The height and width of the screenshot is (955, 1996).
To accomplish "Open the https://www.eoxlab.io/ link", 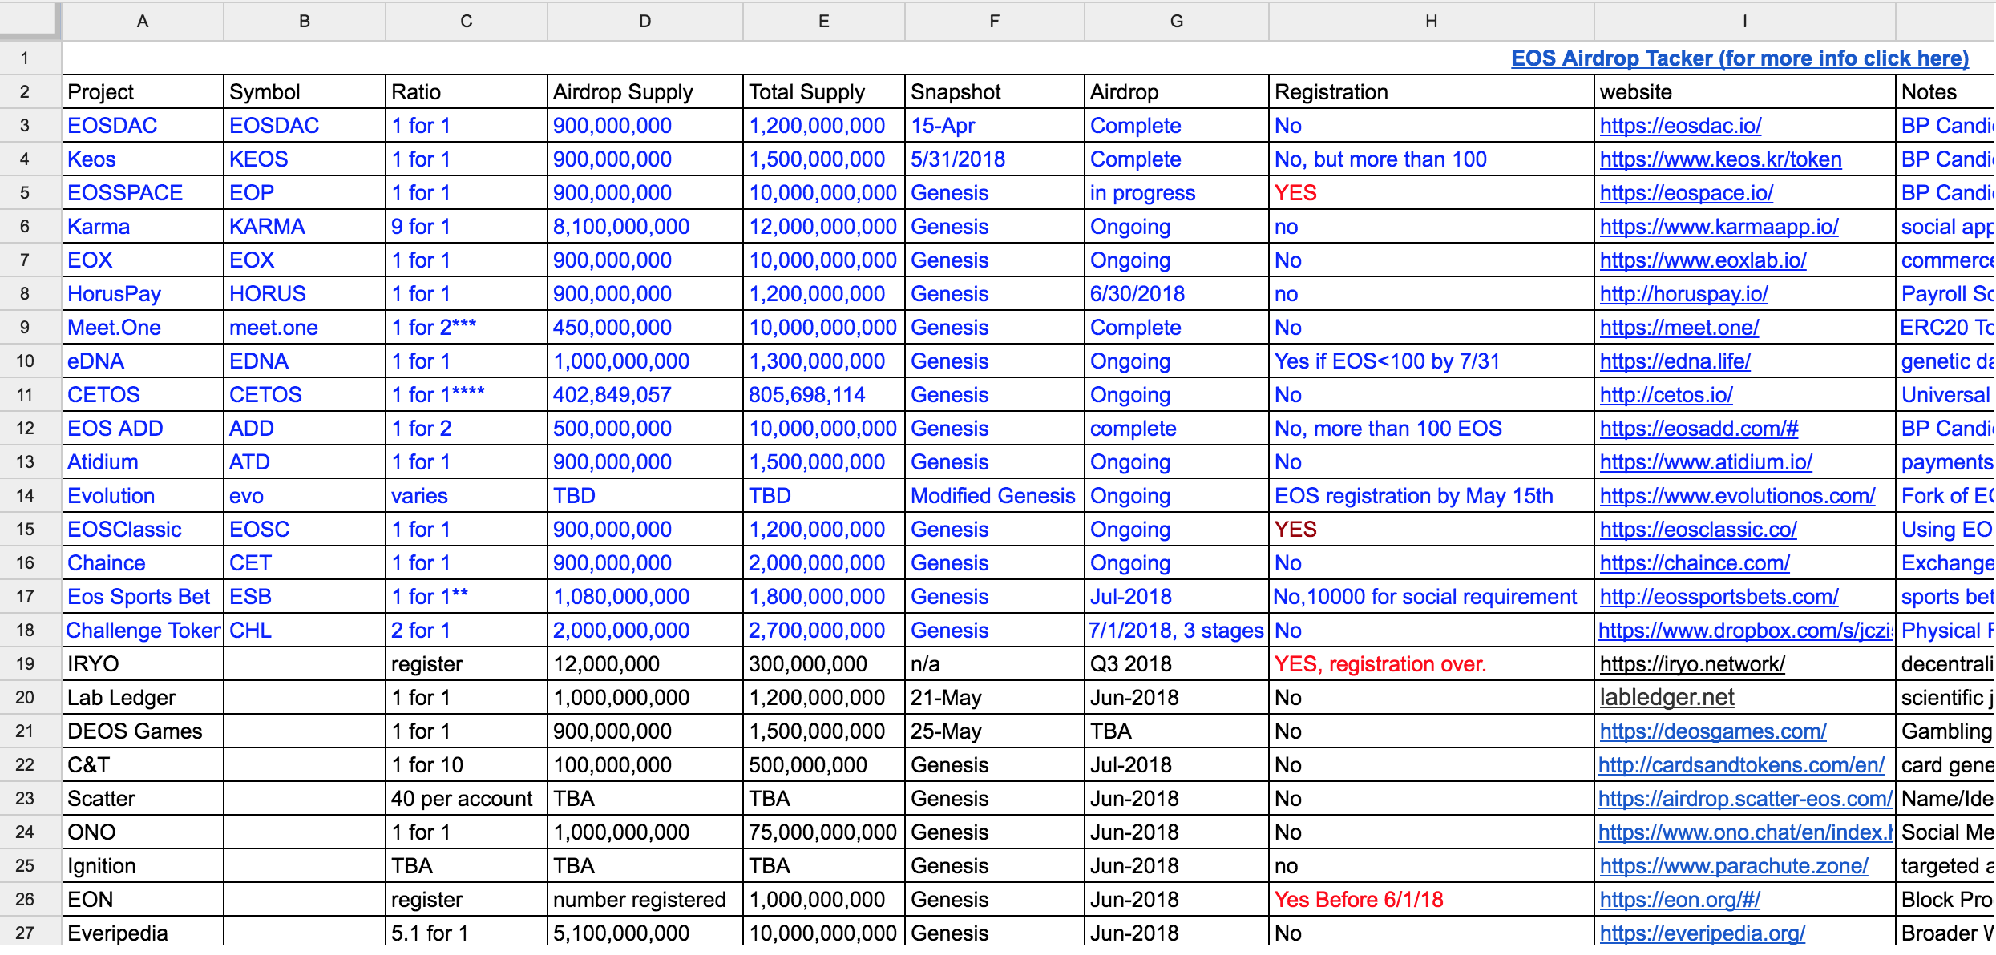I will (1703, 260).
